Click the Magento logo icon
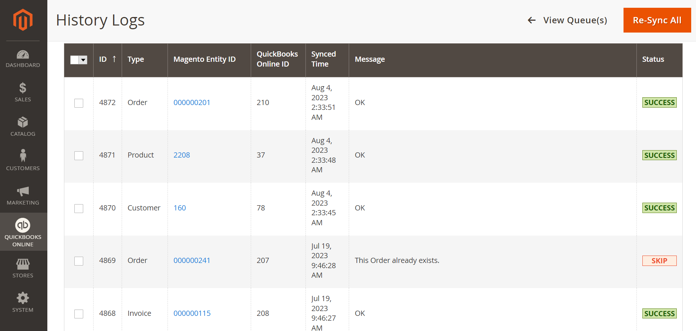The width and height of the screenshot is (696, 331). [x=23, y=20]
